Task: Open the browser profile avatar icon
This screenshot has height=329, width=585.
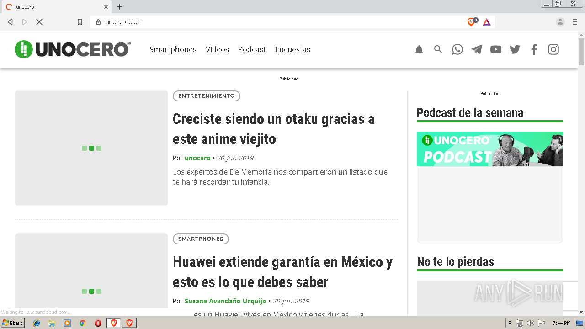Action: click(560, 22)
